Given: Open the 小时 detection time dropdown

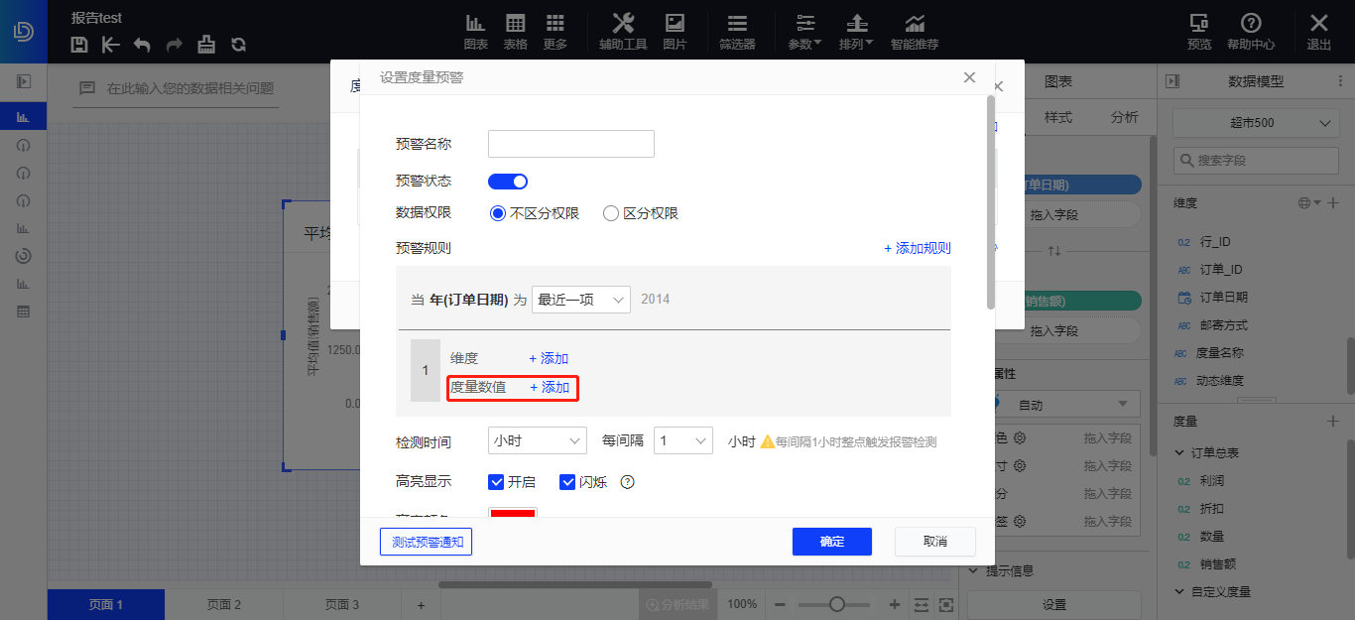Looking at the screenshot, I should (x=538, y=441).
